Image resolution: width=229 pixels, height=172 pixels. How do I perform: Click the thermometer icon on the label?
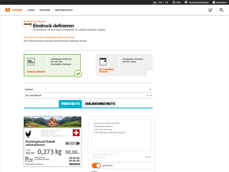27,159
